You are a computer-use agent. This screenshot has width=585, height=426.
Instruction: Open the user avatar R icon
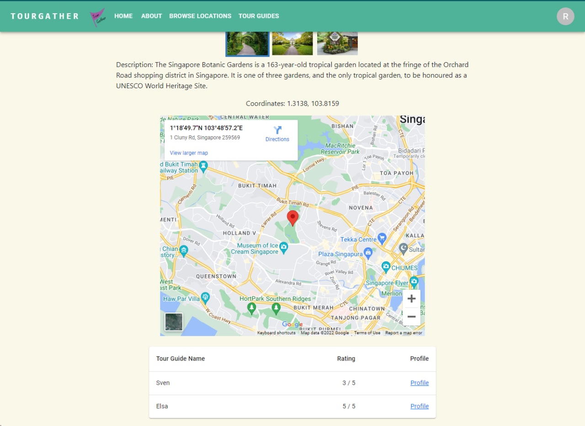click(x=565, y=16)
